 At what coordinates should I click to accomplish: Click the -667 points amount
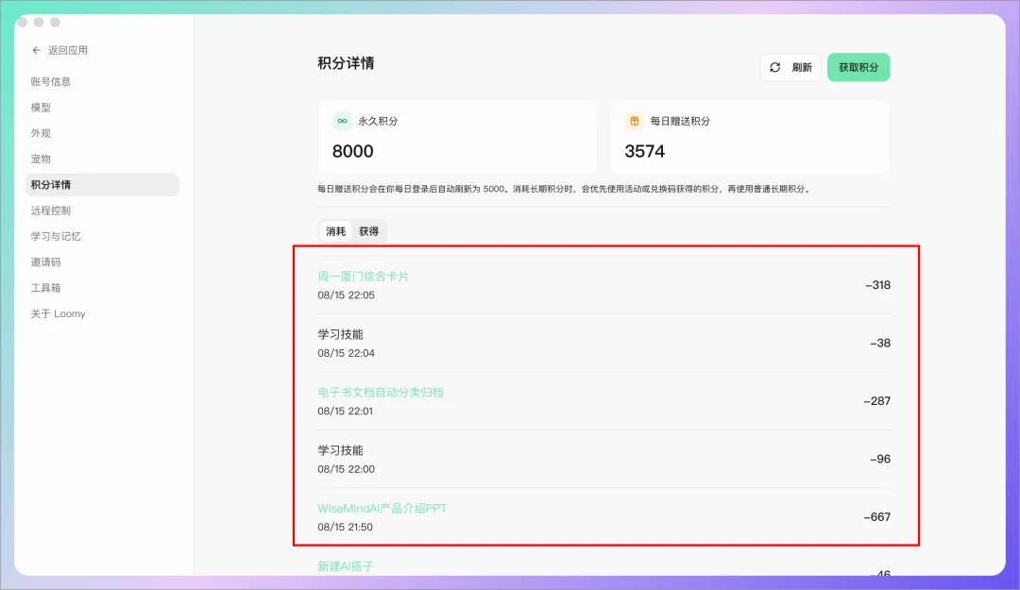876,516
